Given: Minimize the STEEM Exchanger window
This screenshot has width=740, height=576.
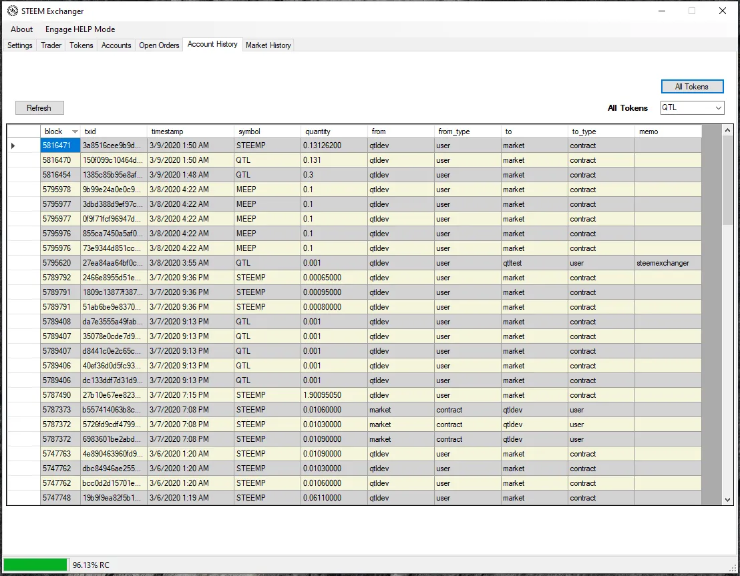Looking at the screenshot, I should click(x=662, y=11).
